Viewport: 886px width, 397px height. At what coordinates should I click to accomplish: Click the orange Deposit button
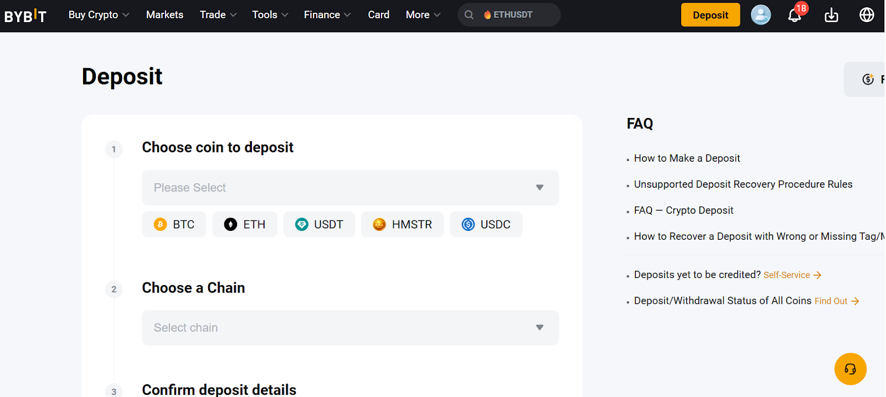710,15
